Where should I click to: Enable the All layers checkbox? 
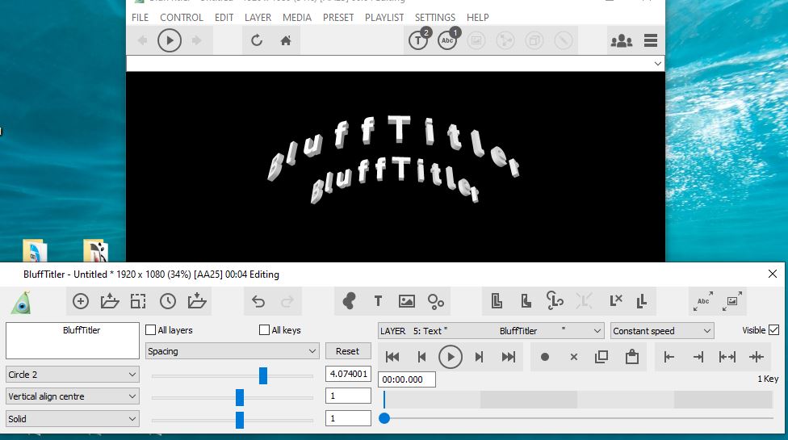point(151,330)
